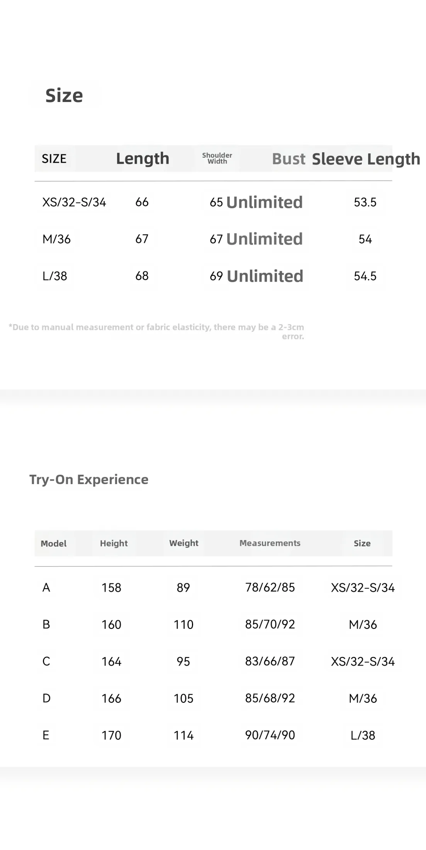This screenshot has height=850, width=426.
Task: Select the "Weight" column header
Action: (x=184, y=543)
